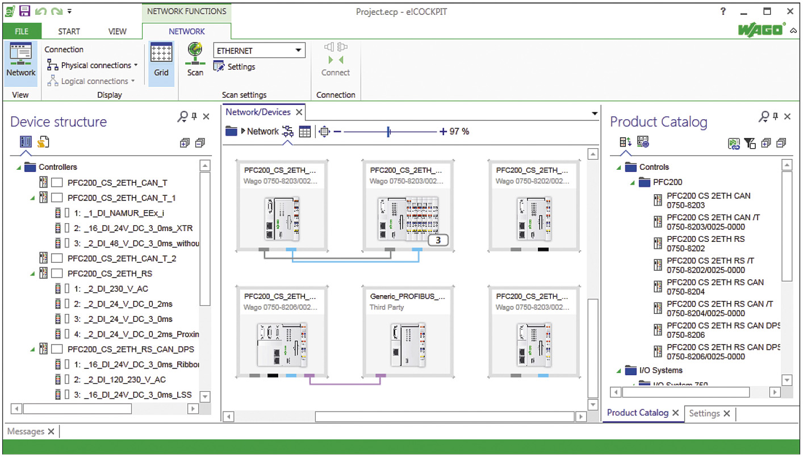Check the PFC200_CS_2ETH_RS_CAN_DPS checkbox
The image size is (803, 457).
(57, 349)
